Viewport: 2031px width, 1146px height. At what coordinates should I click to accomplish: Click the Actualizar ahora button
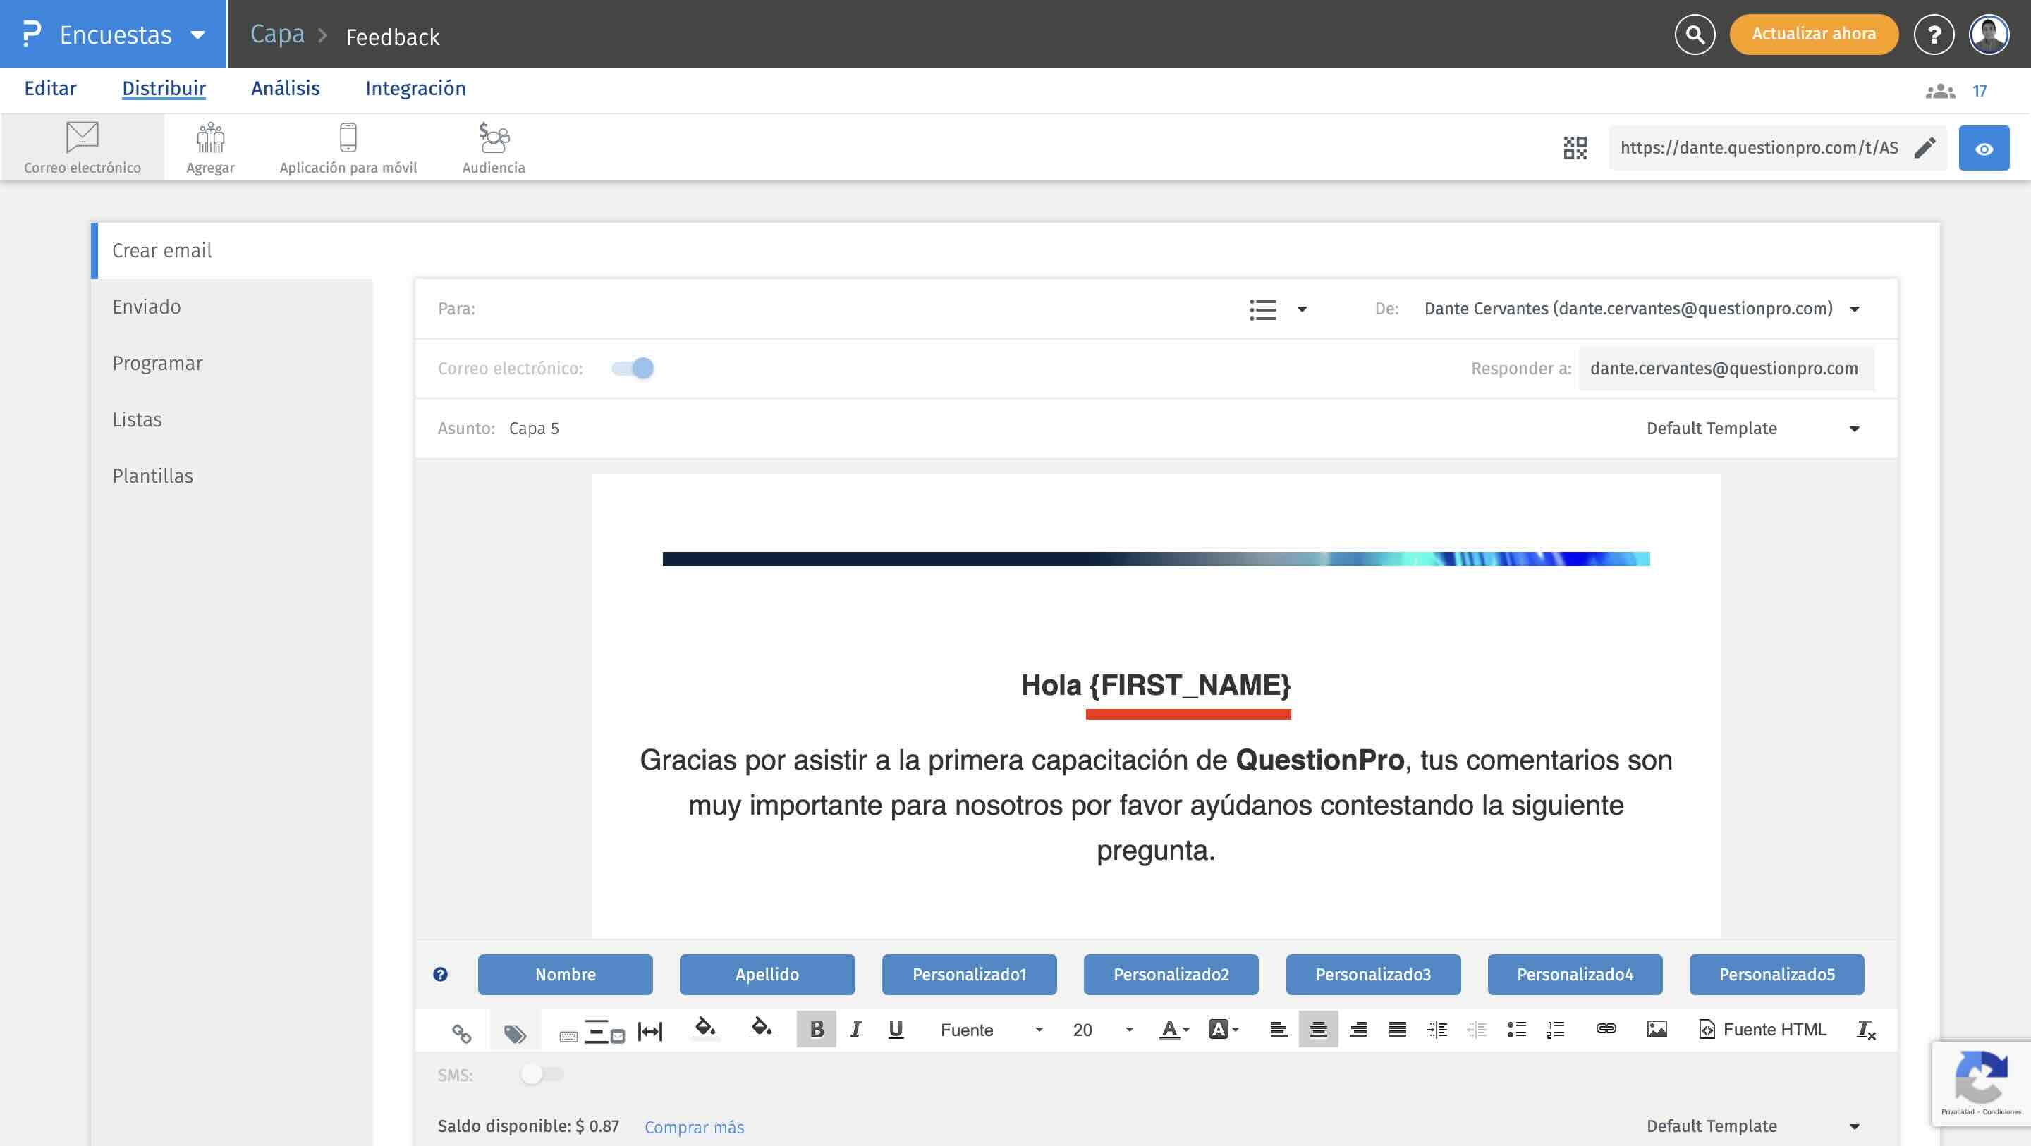(x=1813, y=35)
